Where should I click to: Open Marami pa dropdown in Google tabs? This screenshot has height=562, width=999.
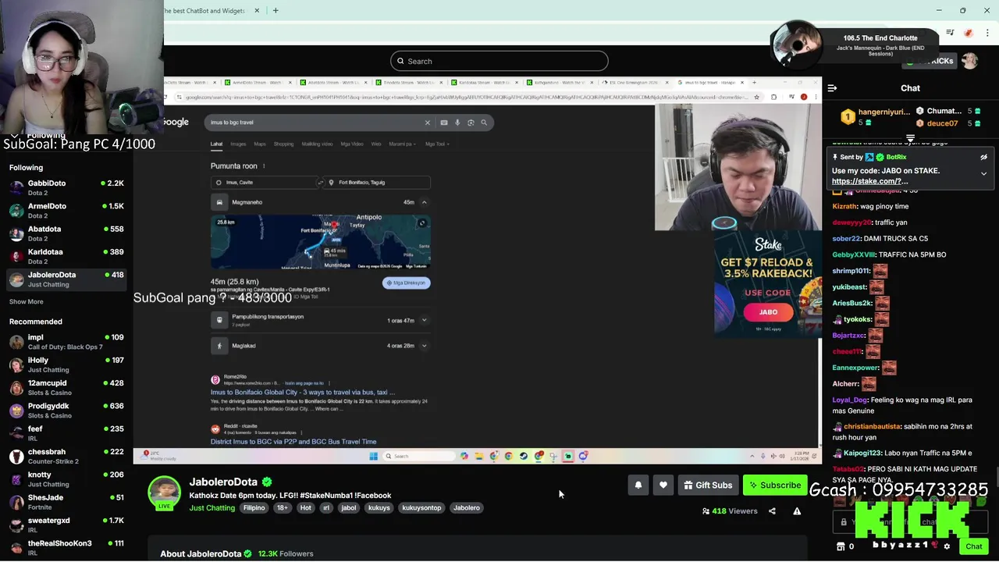[x=401, y=144]
